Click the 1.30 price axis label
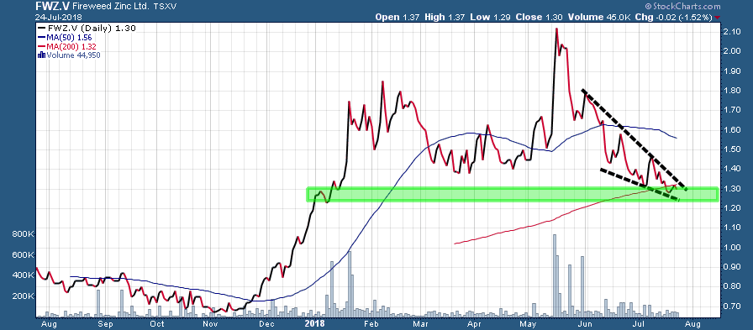 (732, 188)
